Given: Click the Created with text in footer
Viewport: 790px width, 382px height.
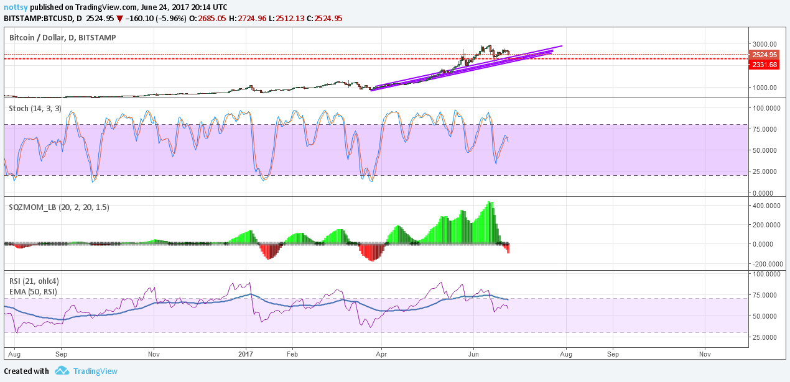Looking at the screenshot, I should point(26,371).
